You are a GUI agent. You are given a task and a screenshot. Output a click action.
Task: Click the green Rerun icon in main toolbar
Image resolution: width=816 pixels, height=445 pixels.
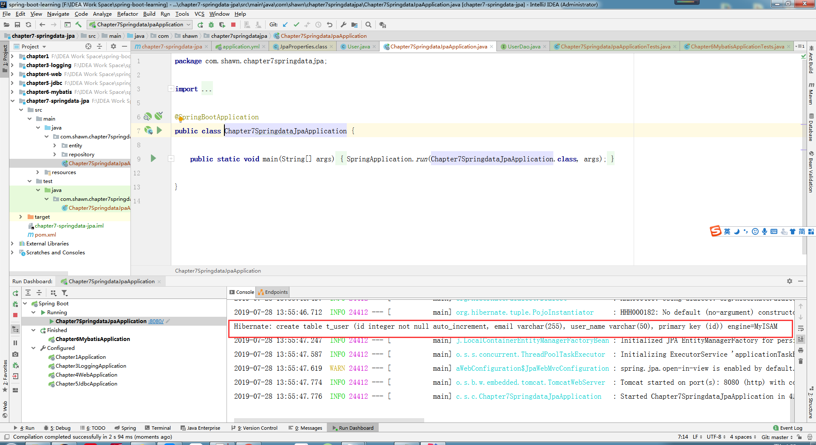click(200, 25)
